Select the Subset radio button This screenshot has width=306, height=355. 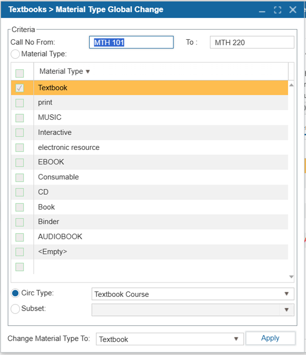[15, 309]
